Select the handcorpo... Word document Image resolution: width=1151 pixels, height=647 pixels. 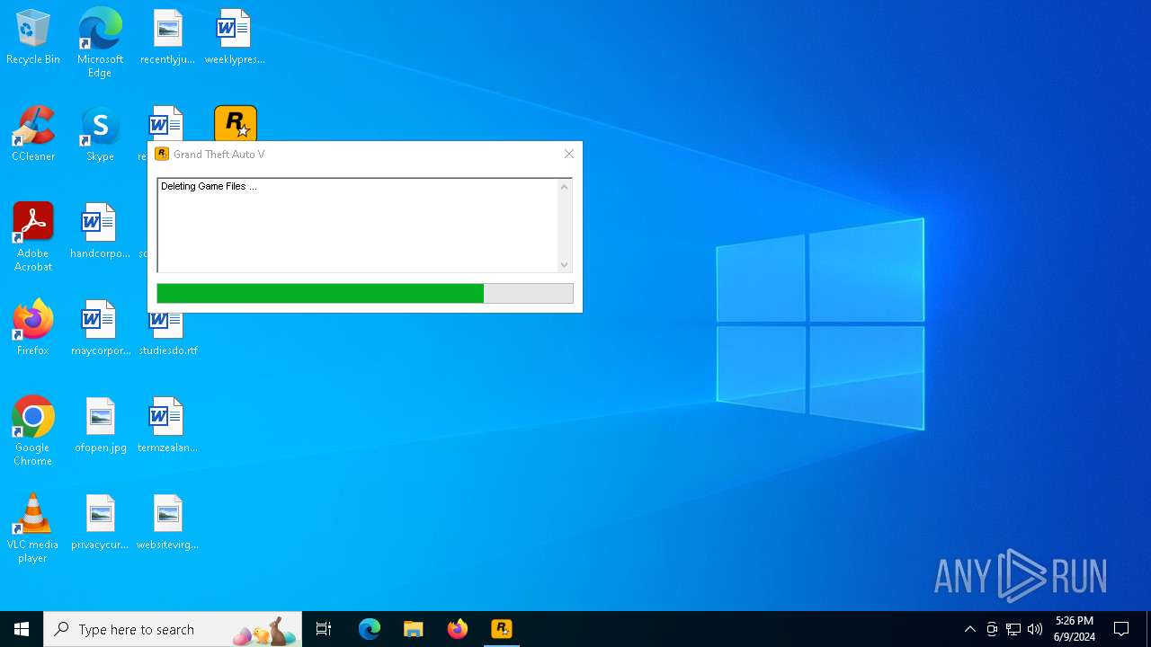pyautogui.click(x=100, y=232)
